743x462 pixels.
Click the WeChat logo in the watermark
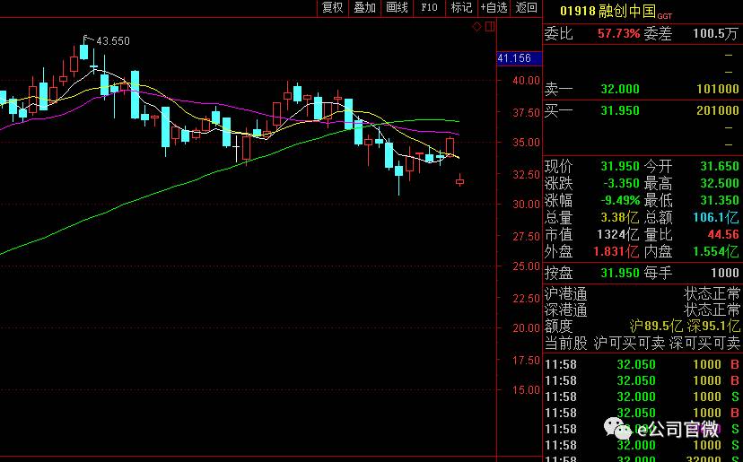pyautogui.click(x=617, y=428)
